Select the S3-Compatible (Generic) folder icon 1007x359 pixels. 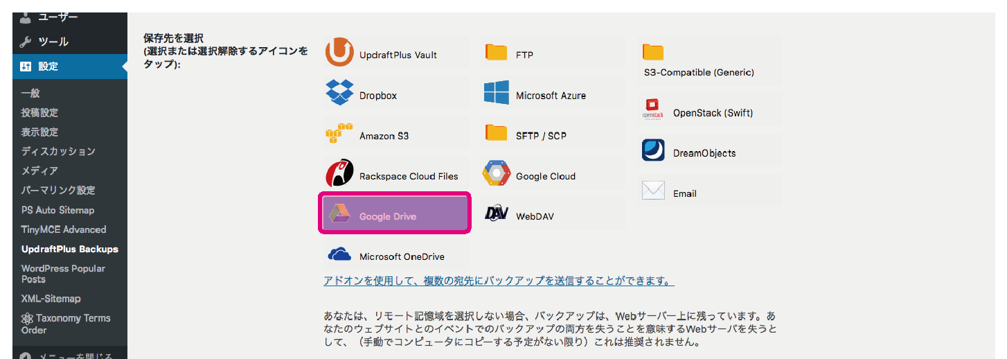pyautogui.click(x=653, y=52)
